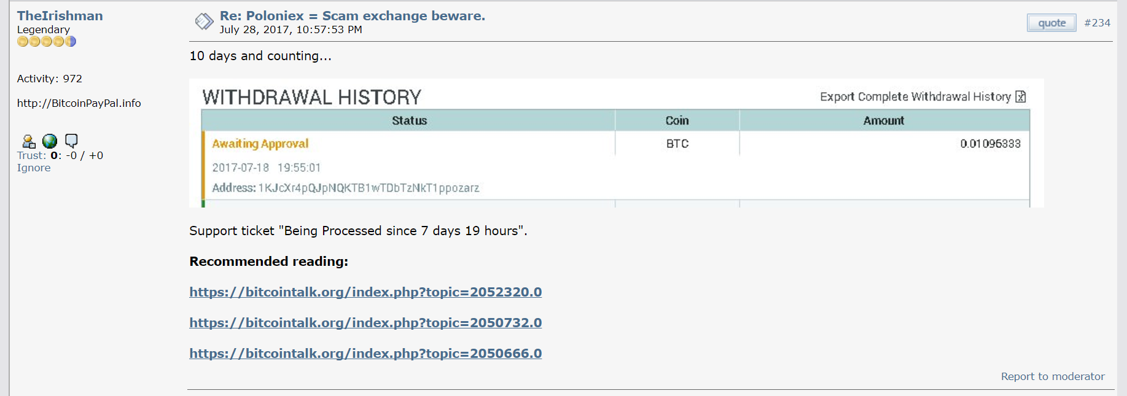Click the export spreadsheet icon in Withdrawal History

tap(1021, 96)
